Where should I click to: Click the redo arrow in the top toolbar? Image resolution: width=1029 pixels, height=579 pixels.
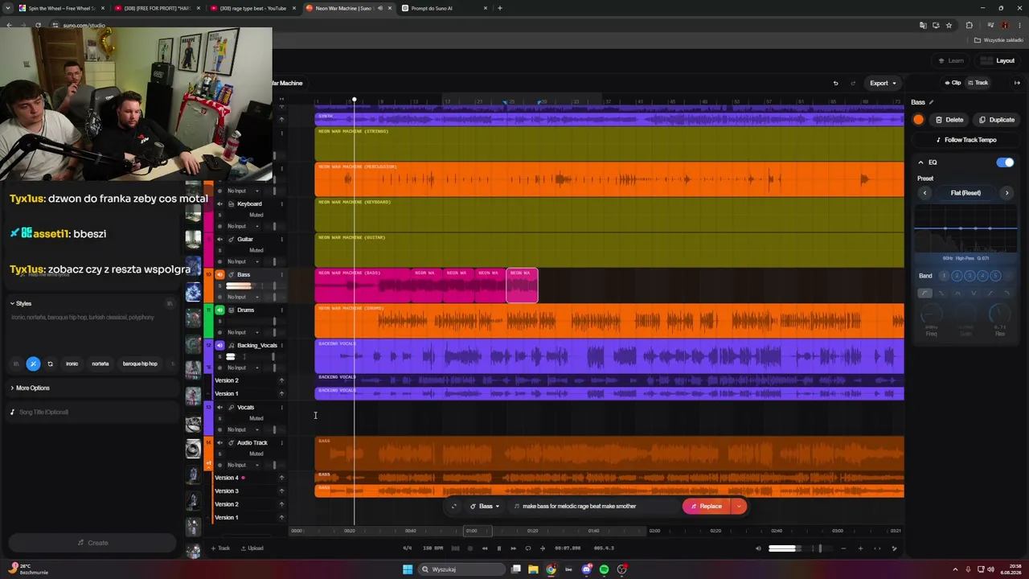(x=853, y=83)
